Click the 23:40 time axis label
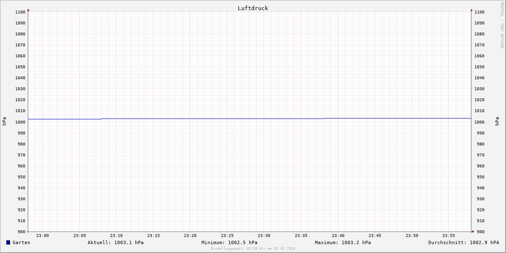The width and height of the screenshot is (506, 253). pos(338,236)
